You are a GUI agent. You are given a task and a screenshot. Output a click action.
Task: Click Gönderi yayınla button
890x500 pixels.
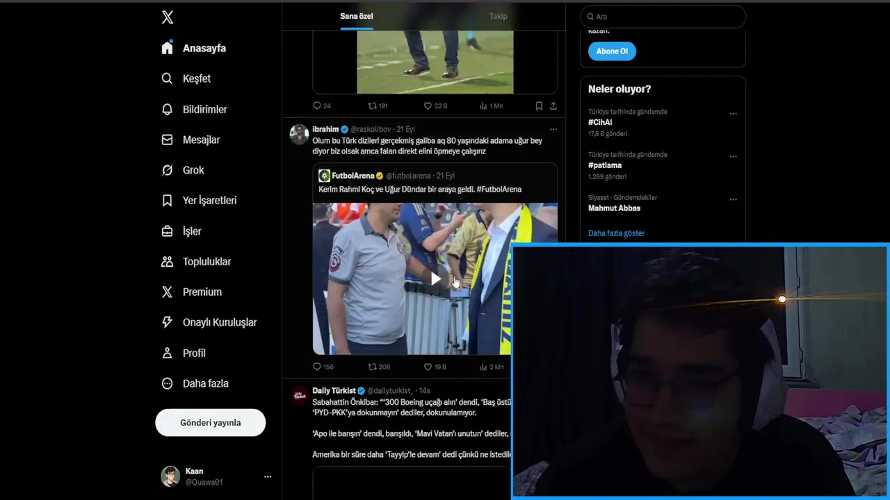[211, 422]
